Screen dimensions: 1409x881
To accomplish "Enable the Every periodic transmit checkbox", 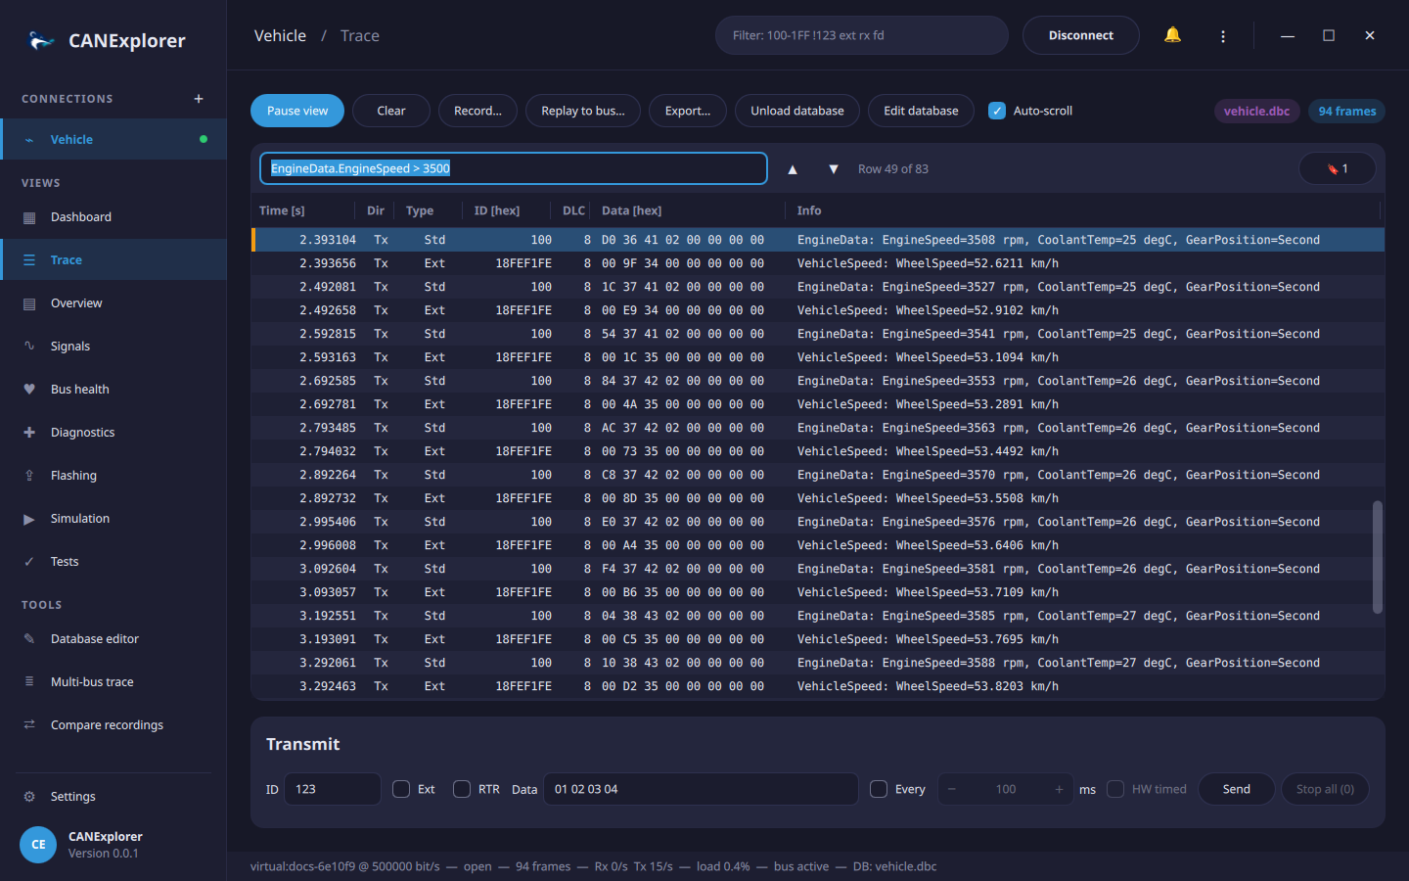I will 879,789.
